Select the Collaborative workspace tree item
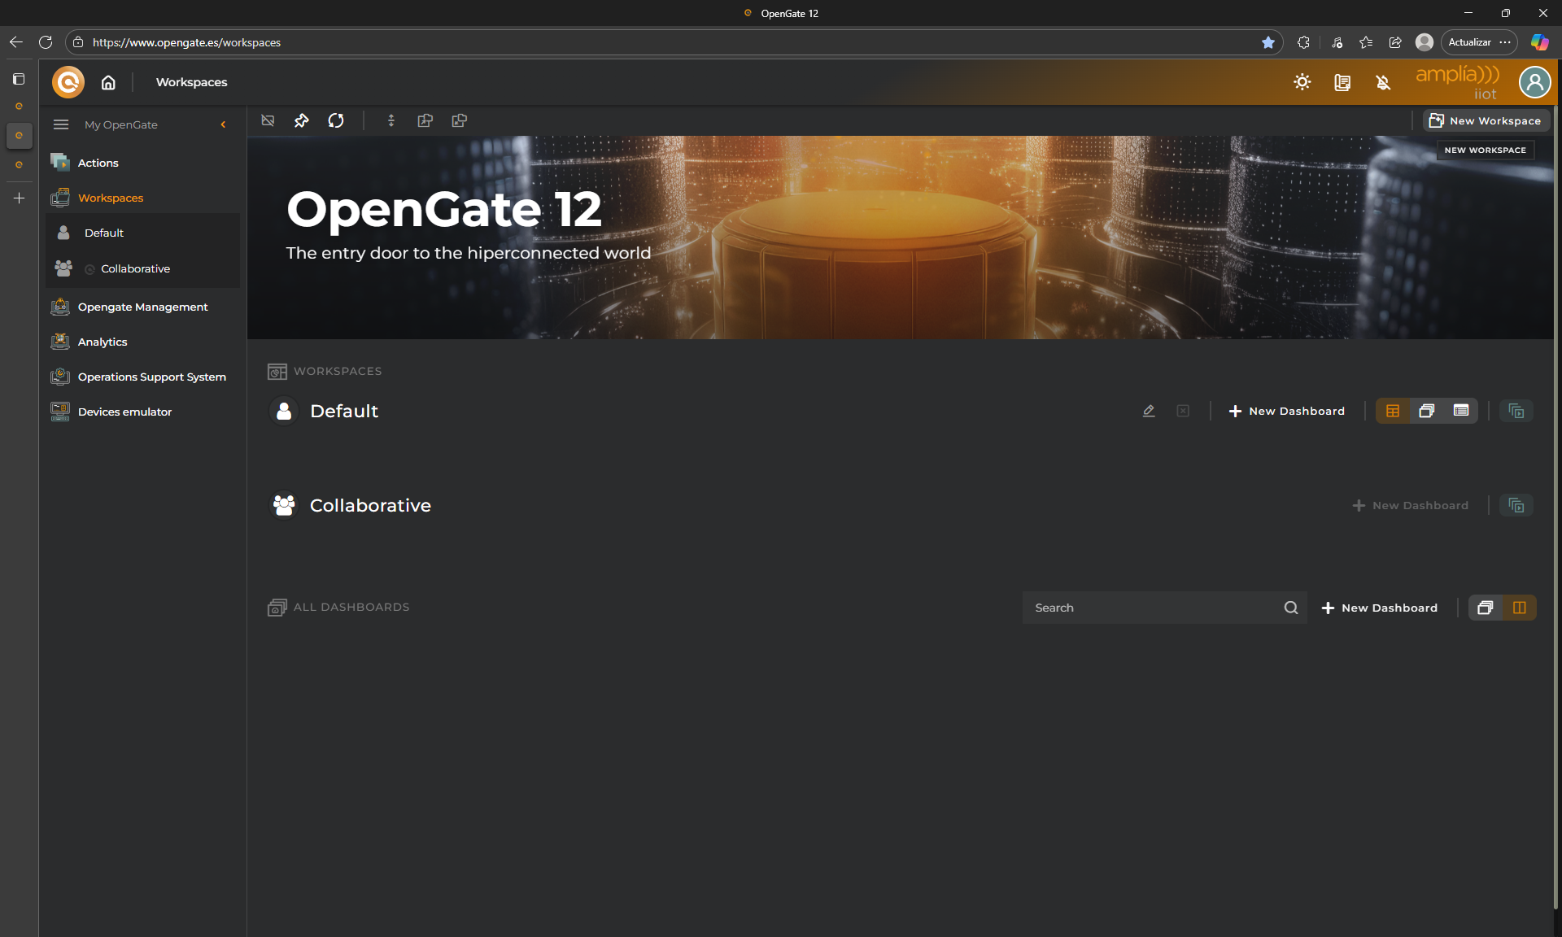The height and width of the screenshot is (937, 1562). pyautogui.click(x=135, y=268)
